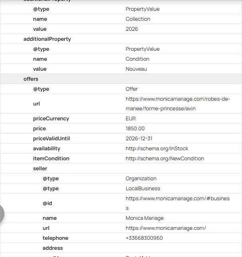The height and width of the screenshot is (257, 242).
Task: Select the 'seller' property row
Action: click(121, 168)
